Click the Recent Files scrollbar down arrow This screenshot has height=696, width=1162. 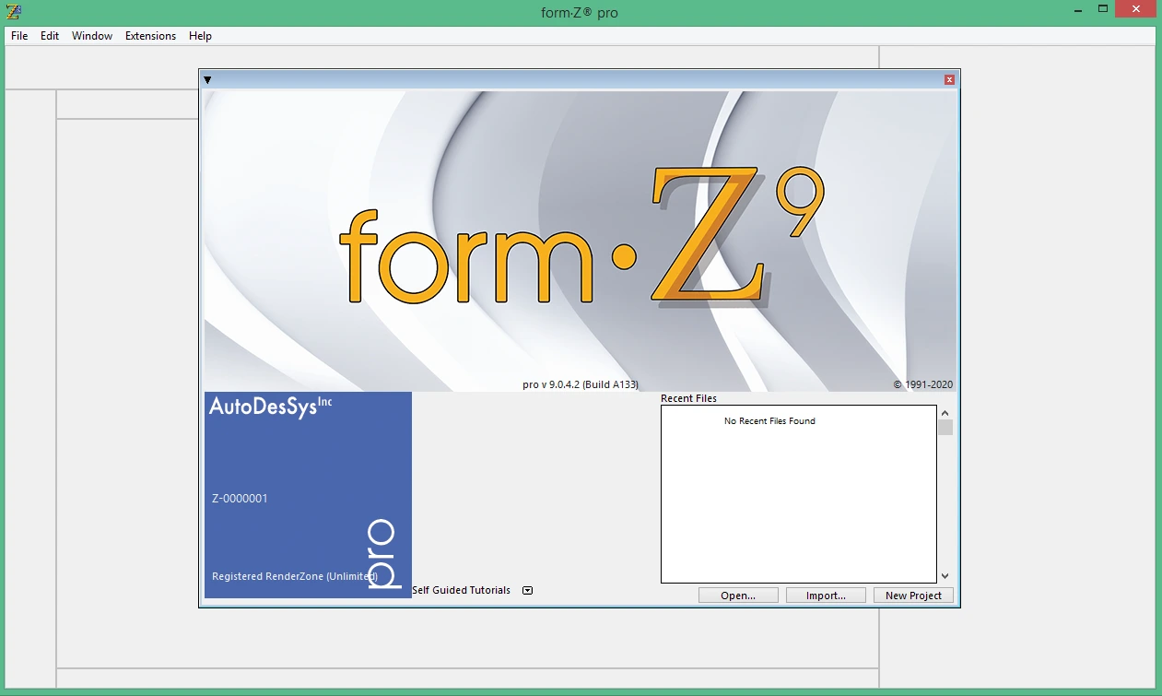[945, 576]
